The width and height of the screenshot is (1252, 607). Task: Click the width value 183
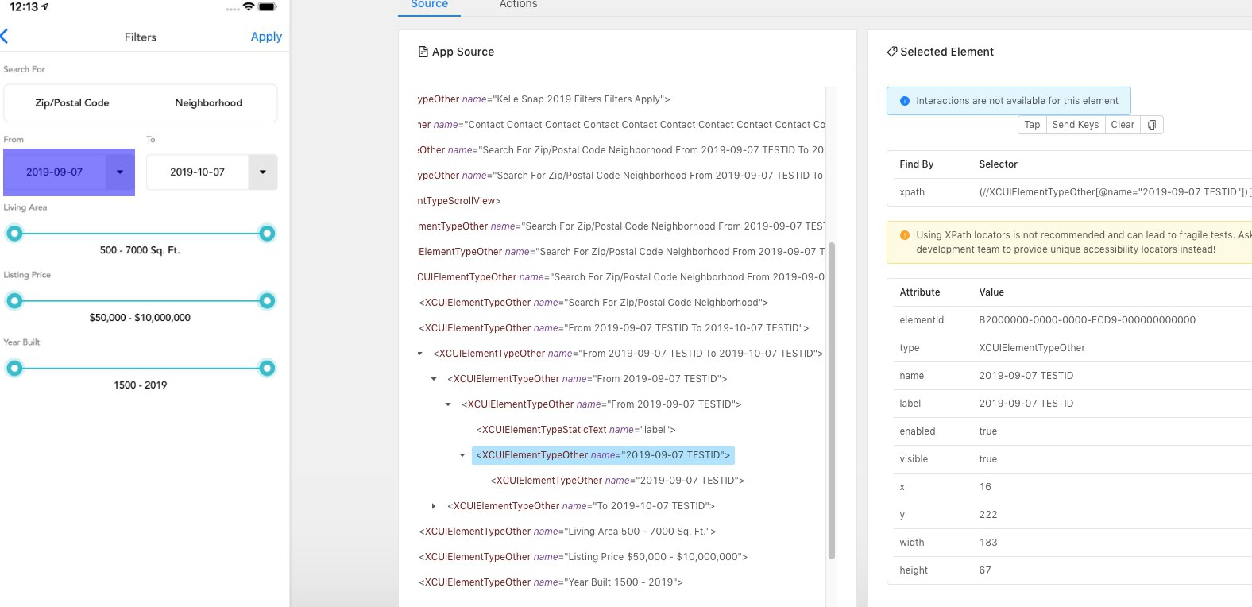[988, 543]
